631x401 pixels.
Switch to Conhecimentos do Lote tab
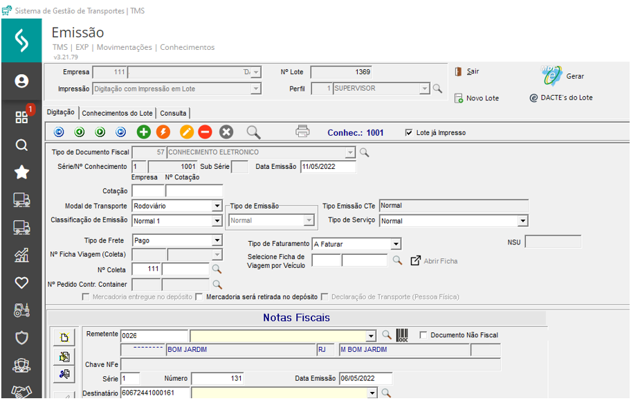click(117, 113)
